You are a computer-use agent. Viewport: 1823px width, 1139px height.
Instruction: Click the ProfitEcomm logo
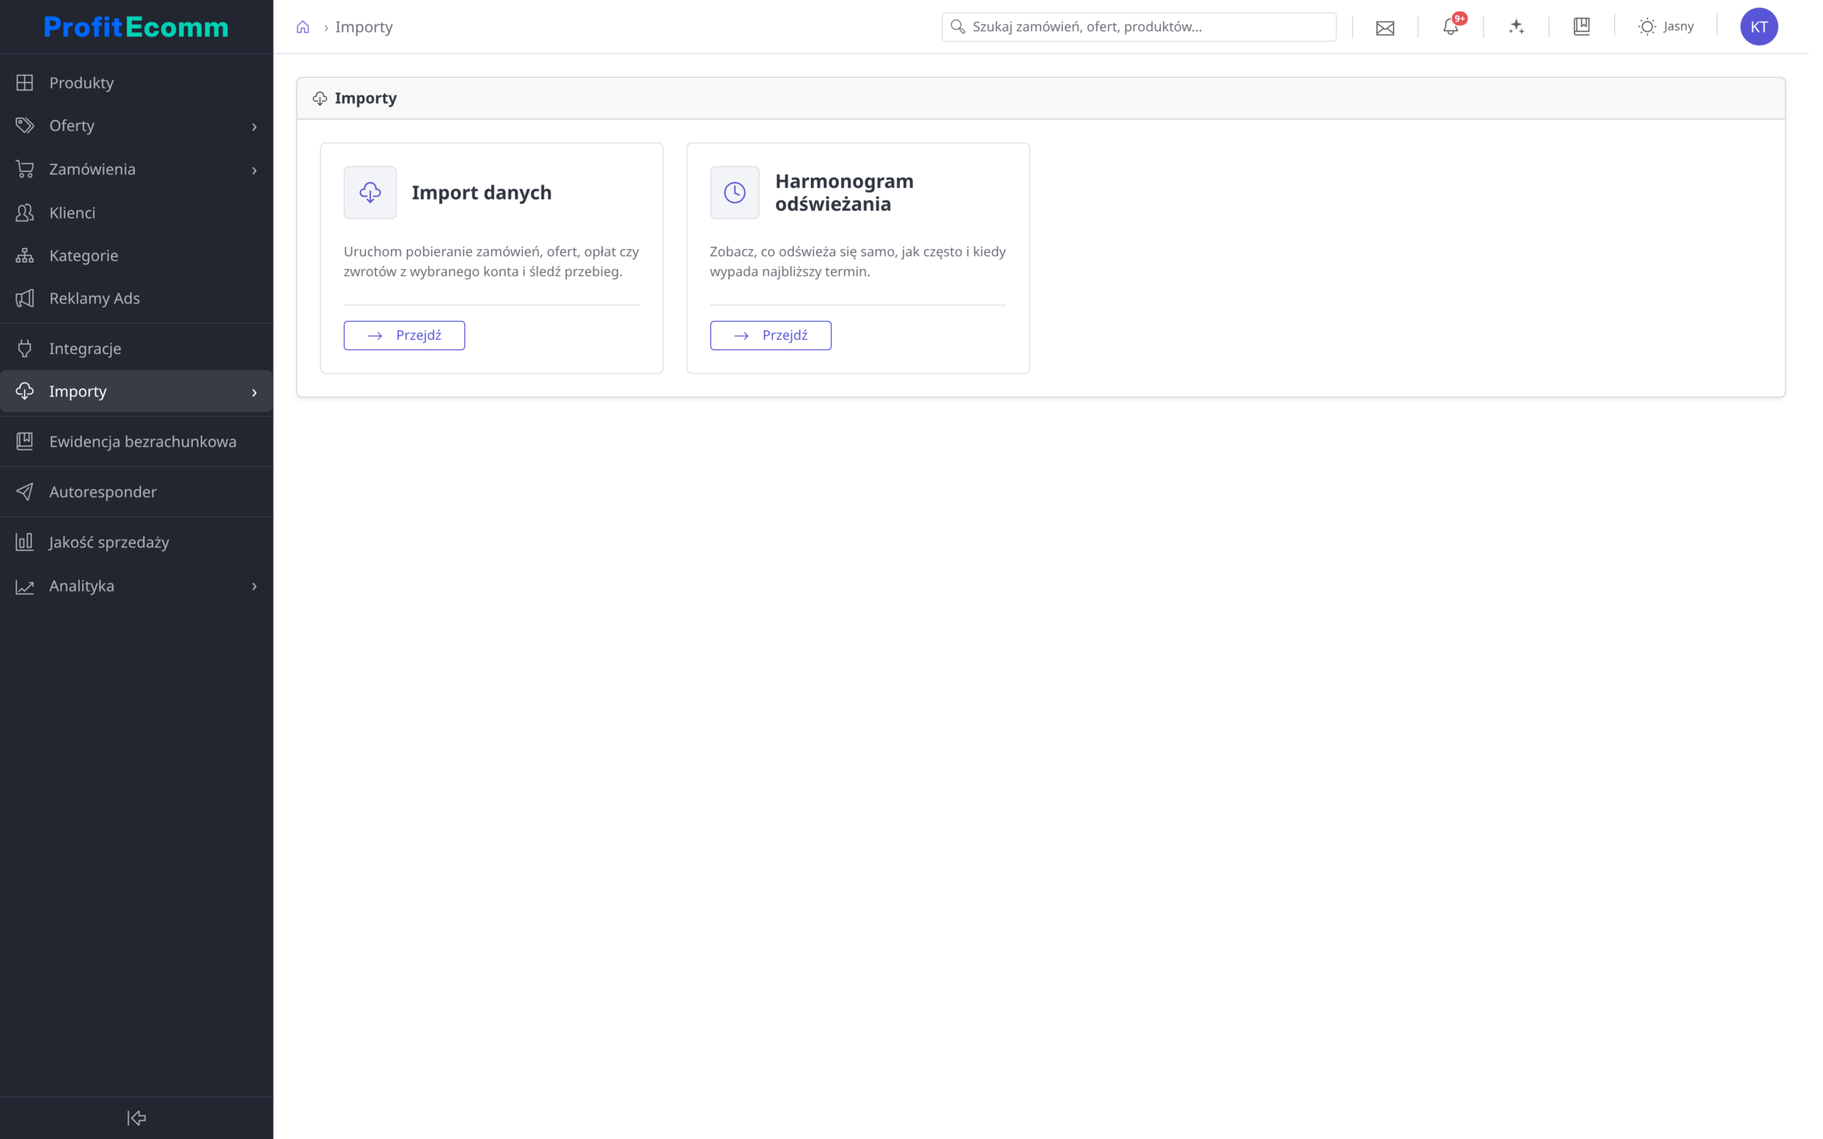click(136, 27)
